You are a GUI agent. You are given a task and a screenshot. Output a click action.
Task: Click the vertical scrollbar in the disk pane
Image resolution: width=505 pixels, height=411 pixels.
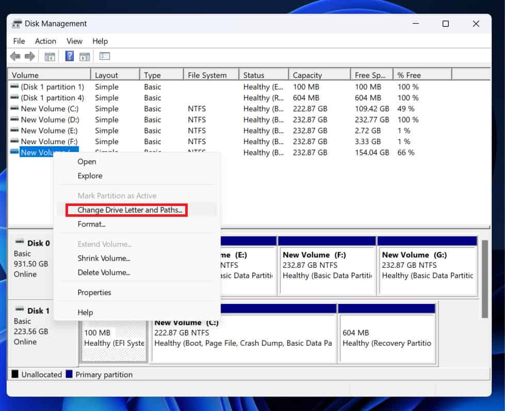pyautogui.click(x=484, y=278)
